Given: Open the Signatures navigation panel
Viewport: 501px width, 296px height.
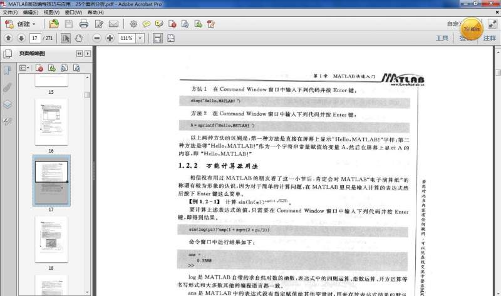Looking at the screenshot, I should click(8, 121).
